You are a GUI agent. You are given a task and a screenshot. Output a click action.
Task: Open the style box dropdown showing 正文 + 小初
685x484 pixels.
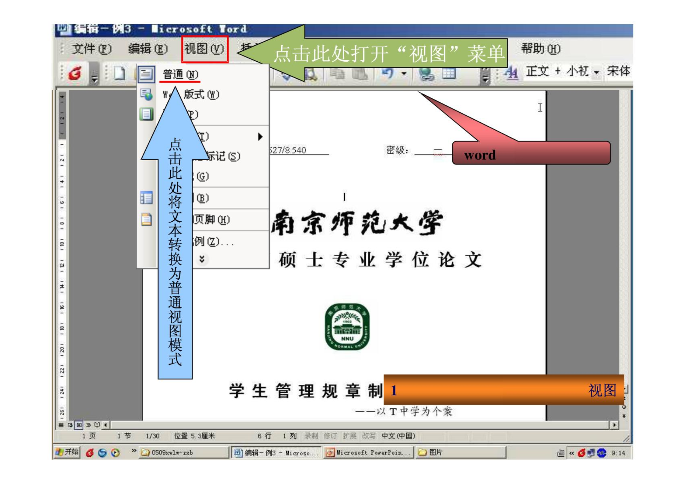pyautogui.click(x=597, y=72)
